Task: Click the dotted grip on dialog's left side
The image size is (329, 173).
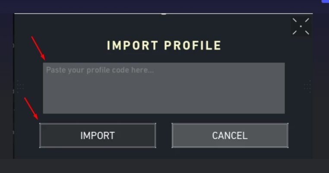Action: click(20, 86)
